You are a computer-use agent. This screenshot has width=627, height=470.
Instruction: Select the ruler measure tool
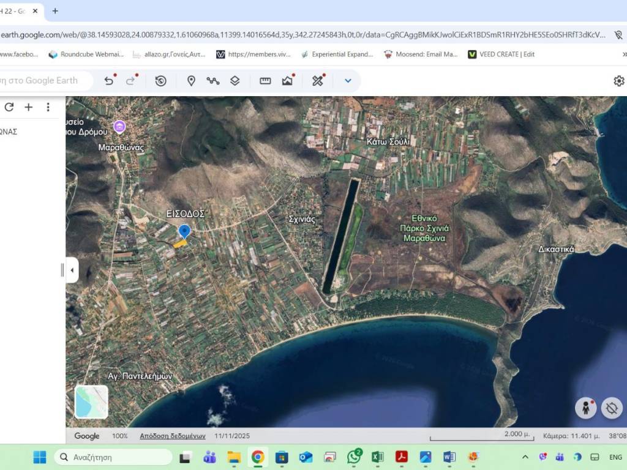tap(265, 81)
